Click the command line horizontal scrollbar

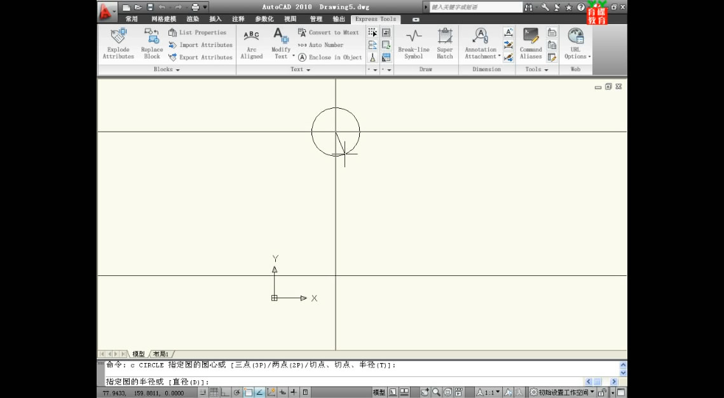coord(601,382)
